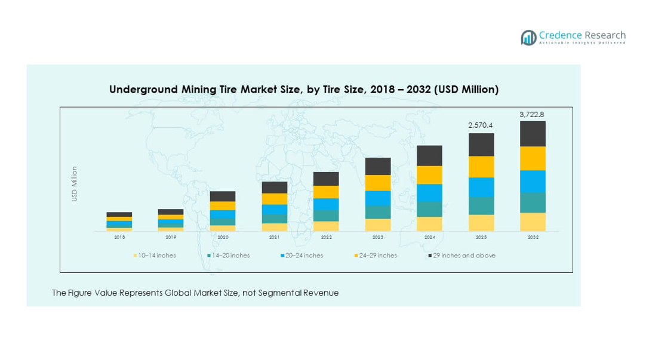Image resolution: width=646 pixels, height=350 pixels.
Task: Select the 2,570.4 data label above 2025
Action: pyautogui.click(x=481, y=125)
